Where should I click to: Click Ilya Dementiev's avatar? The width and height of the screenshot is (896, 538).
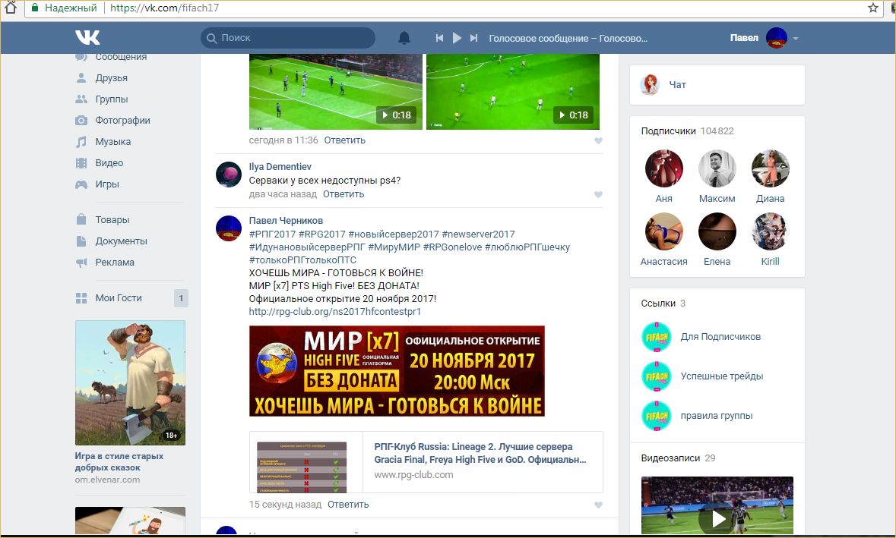pos(229,174)
